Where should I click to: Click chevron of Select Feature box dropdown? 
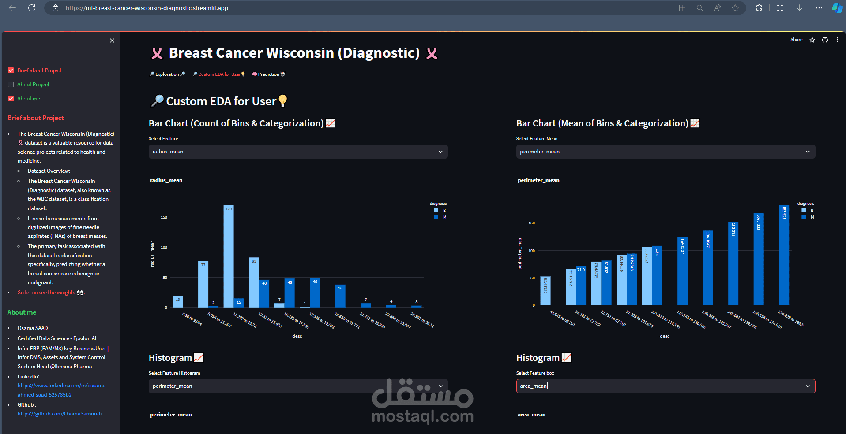coord(808,386)
